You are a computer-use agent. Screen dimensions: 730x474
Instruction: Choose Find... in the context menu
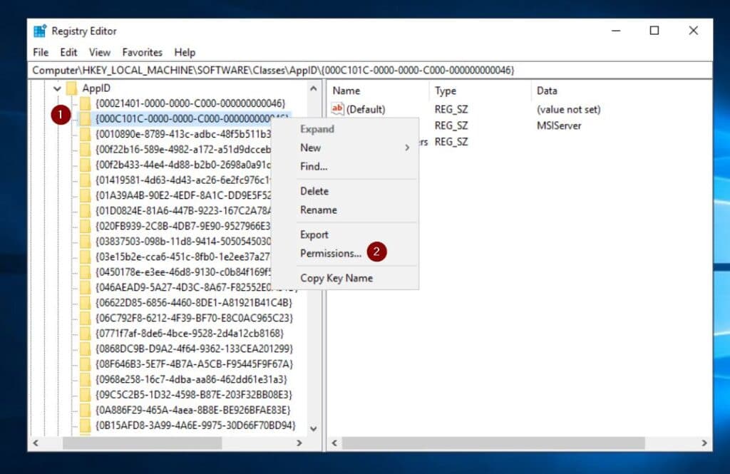point(314,166)
